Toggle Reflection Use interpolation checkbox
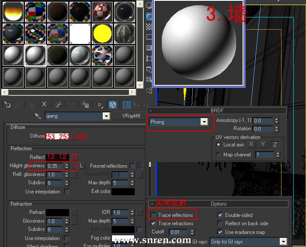The image size is (306, 247). click(x=67, y=192)
